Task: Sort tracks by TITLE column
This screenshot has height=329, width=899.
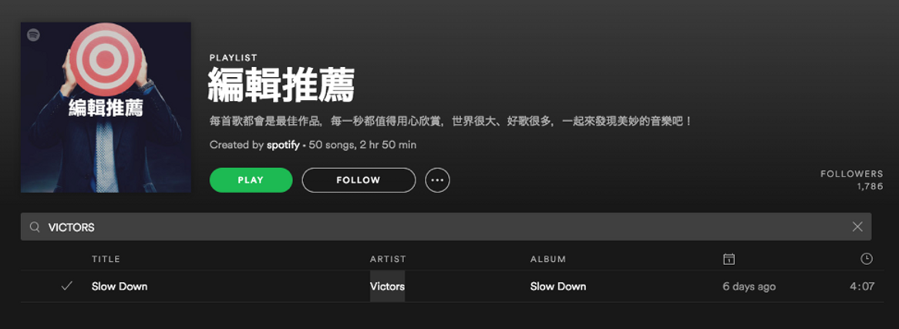Action: pos(106,259)
